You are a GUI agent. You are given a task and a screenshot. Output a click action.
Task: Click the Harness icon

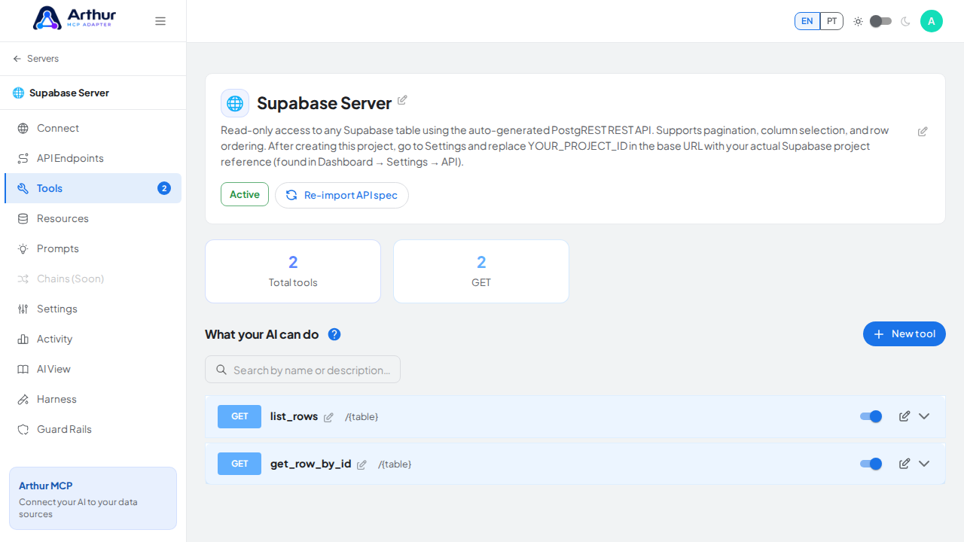[23, 399]
